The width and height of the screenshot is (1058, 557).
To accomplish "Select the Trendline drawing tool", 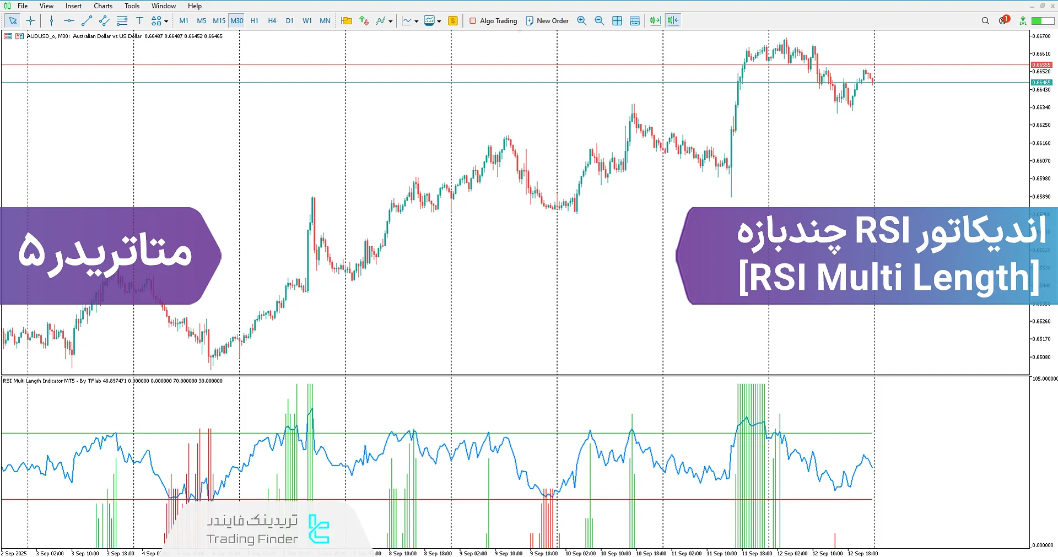I will tap(86, 20).
